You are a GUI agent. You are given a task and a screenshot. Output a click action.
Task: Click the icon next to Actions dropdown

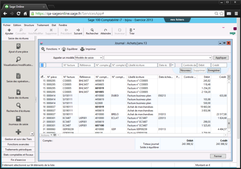(x=55, y=135)
